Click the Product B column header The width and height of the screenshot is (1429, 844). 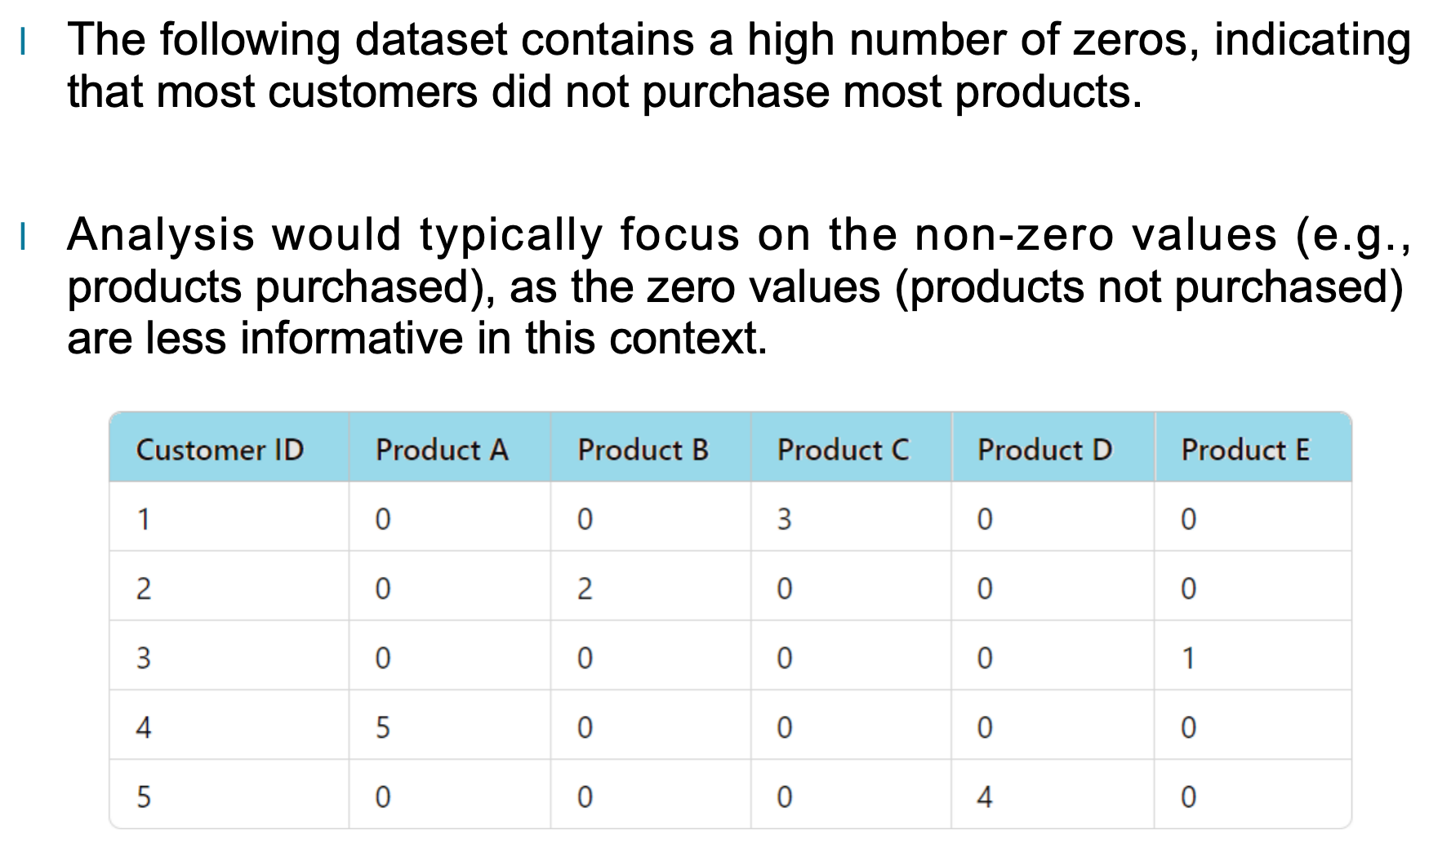(x=643, y=450)
